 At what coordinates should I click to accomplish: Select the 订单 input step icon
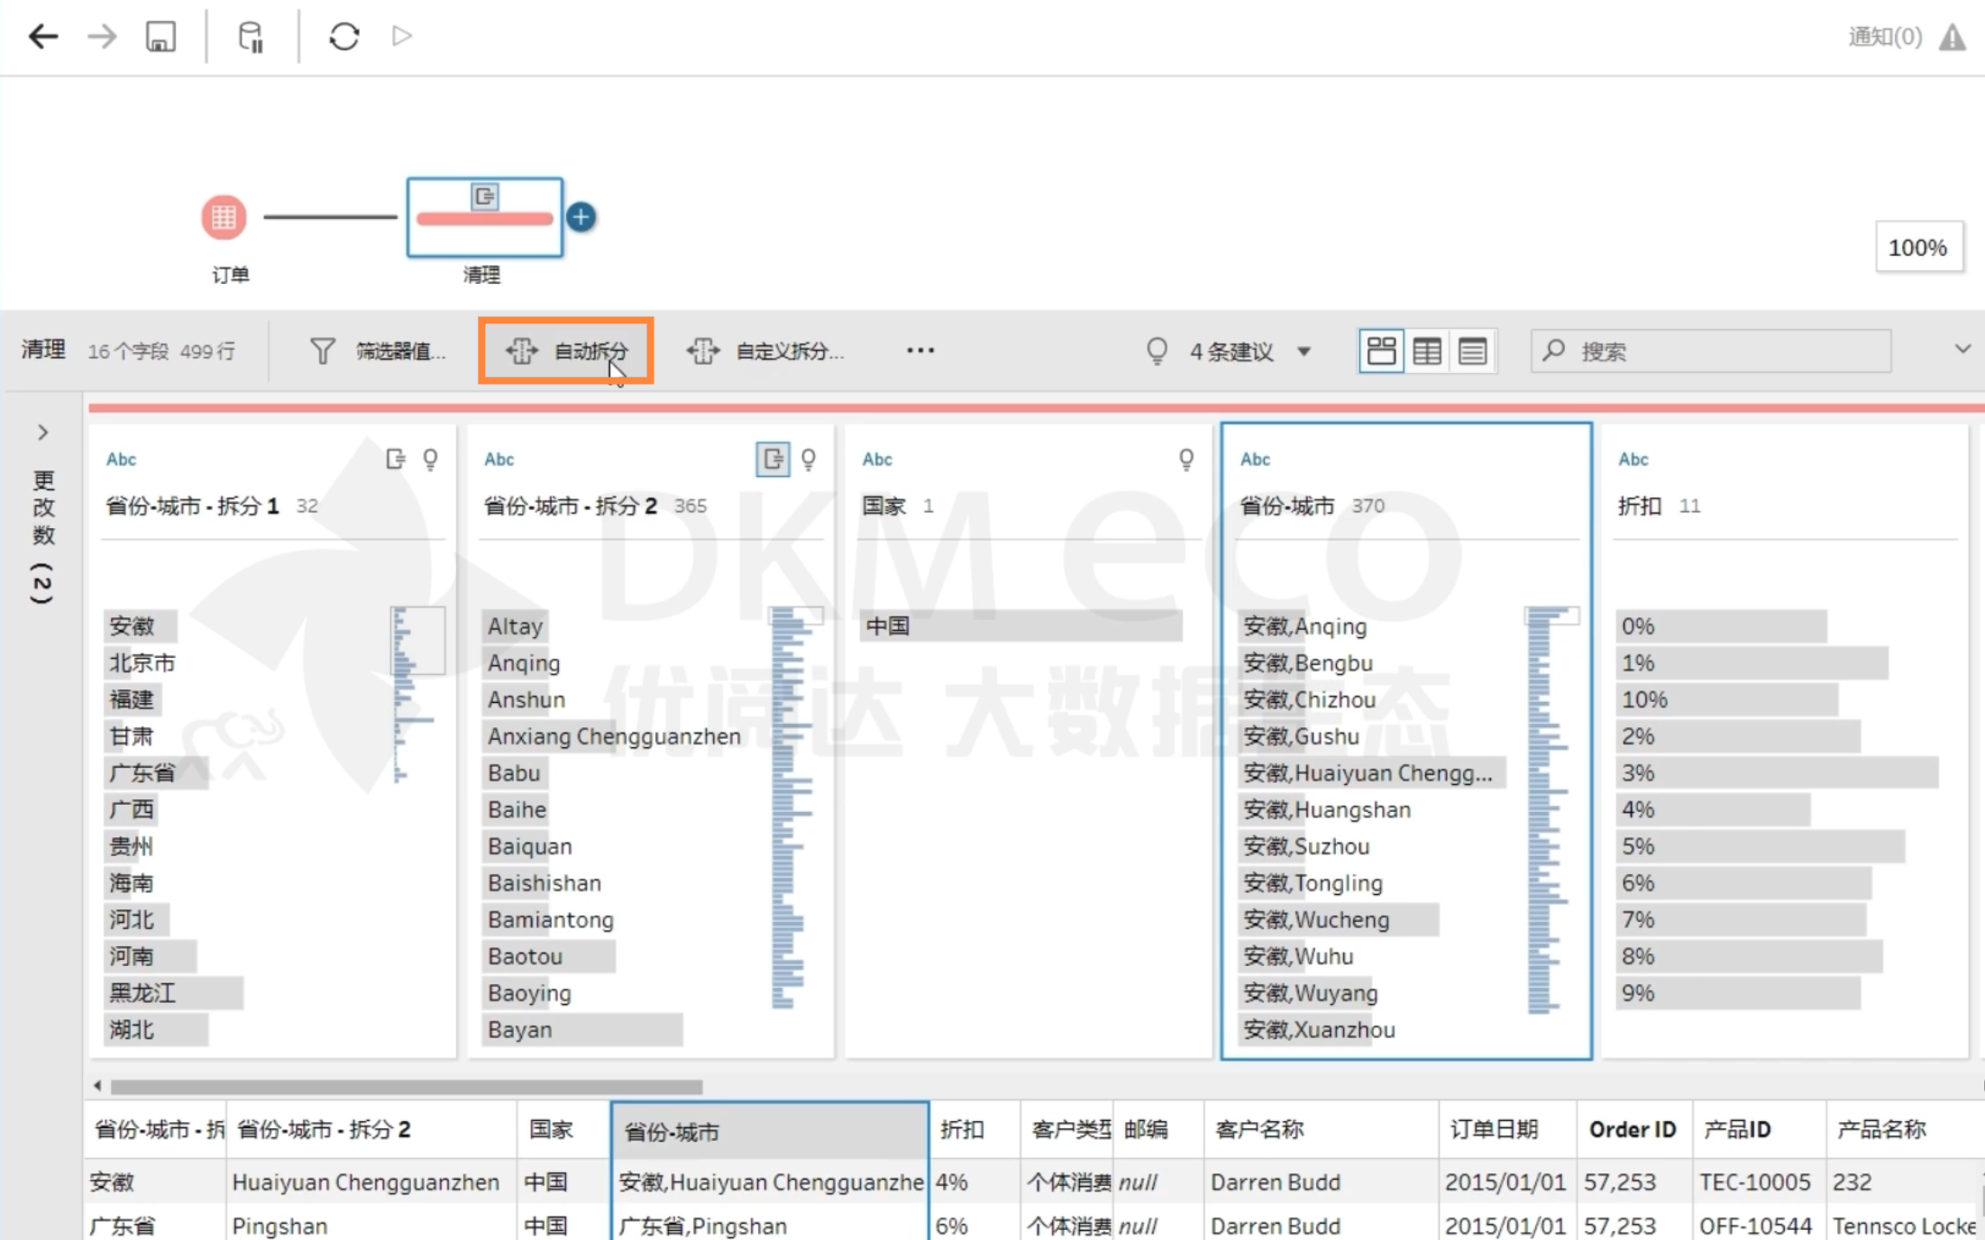click(224, 217)
